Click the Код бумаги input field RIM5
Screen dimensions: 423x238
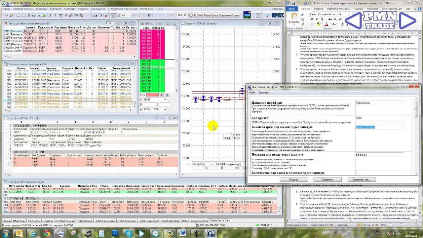pos(380,118)
